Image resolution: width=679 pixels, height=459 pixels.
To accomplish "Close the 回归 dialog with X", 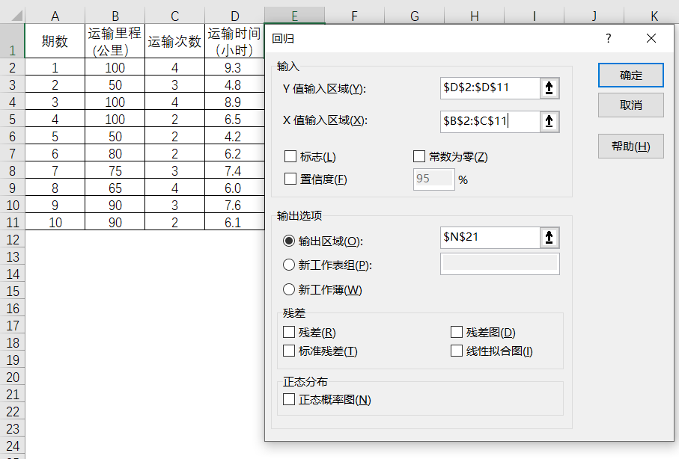I will (651, 38).
